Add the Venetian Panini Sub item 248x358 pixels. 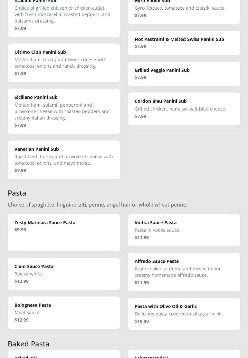pos(64,160)
